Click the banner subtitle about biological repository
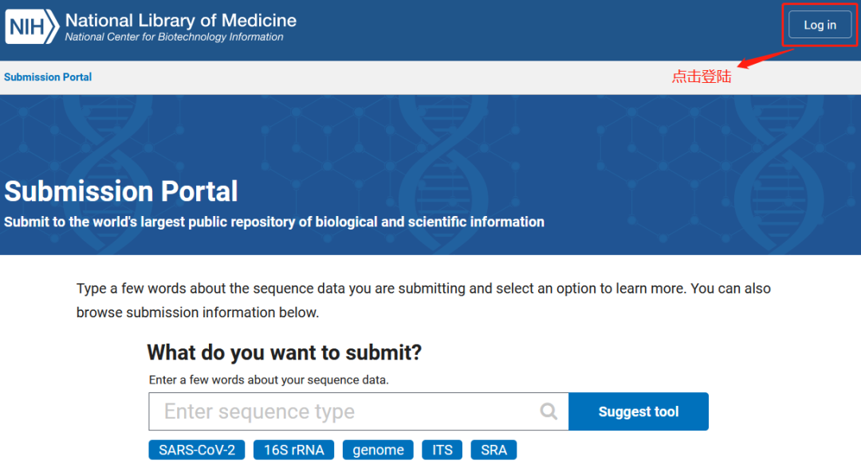Image resolution: width=861 pixels, height=476 pixels. tap(274, 222)
